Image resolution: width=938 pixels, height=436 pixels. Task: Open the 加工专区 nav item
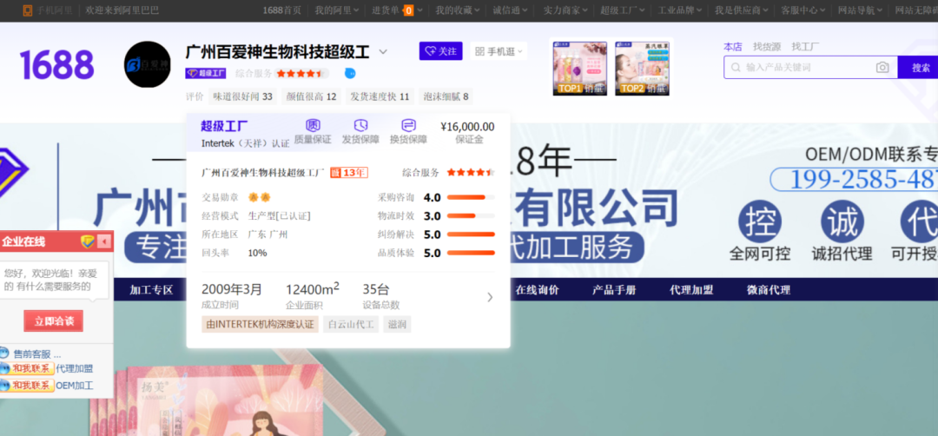coord(151,290)
